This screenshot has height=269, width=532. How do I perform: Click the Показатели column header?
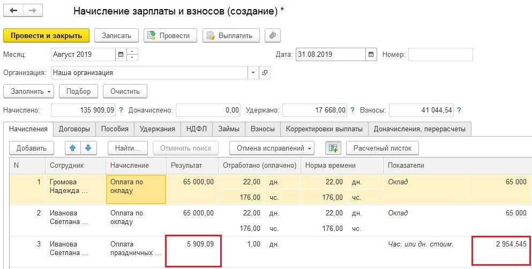coord(458,166)
